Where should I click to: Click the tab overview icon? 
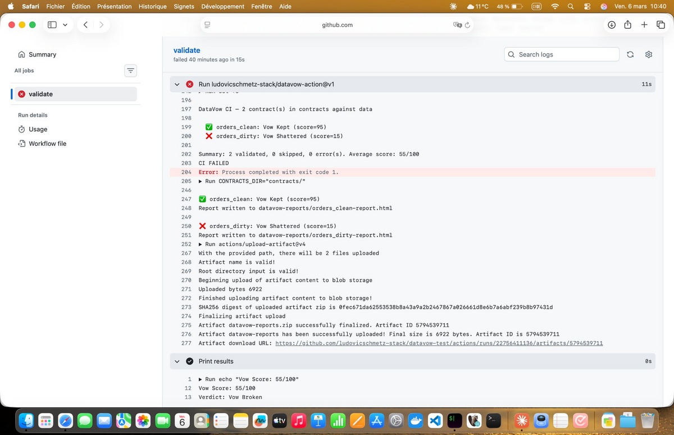(x=661, y=25)
